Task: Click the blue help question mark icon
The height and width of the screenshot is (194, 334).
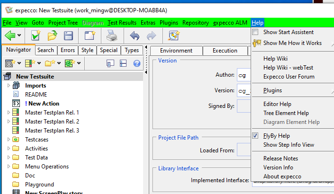Action: [x=136, y=63]
